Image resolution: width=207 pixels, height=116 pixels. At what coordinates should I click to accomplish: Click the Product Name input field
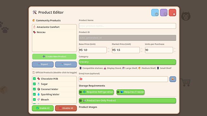pyautogui.click(x=127, y=26)
